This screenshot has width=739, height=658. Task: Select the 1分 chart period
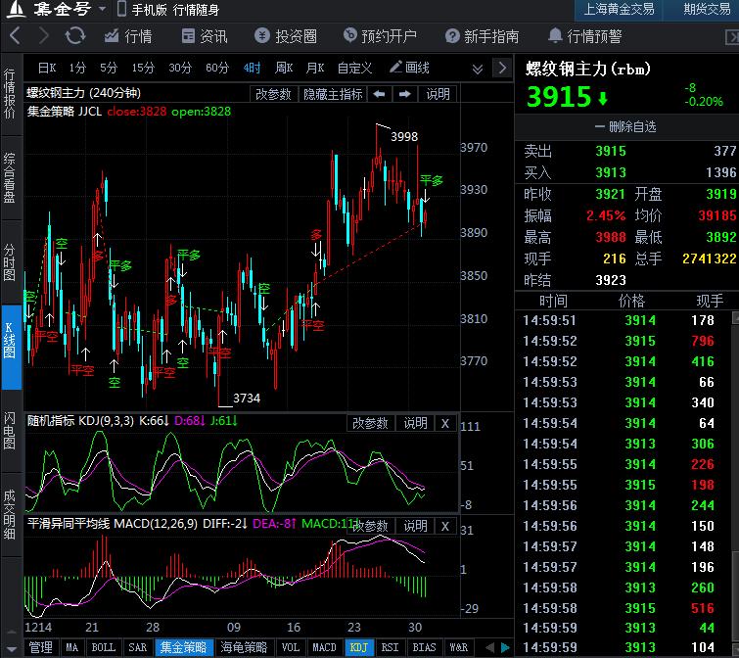click(x=77, y=68)
